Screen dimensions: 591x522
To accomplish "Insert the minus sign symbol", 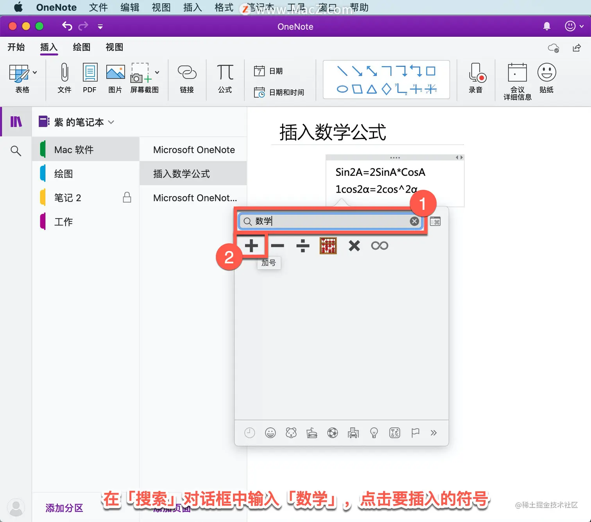I will pyautogui.click(x=278, y=246).
